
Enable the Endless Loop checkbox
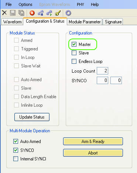[74, 61]
